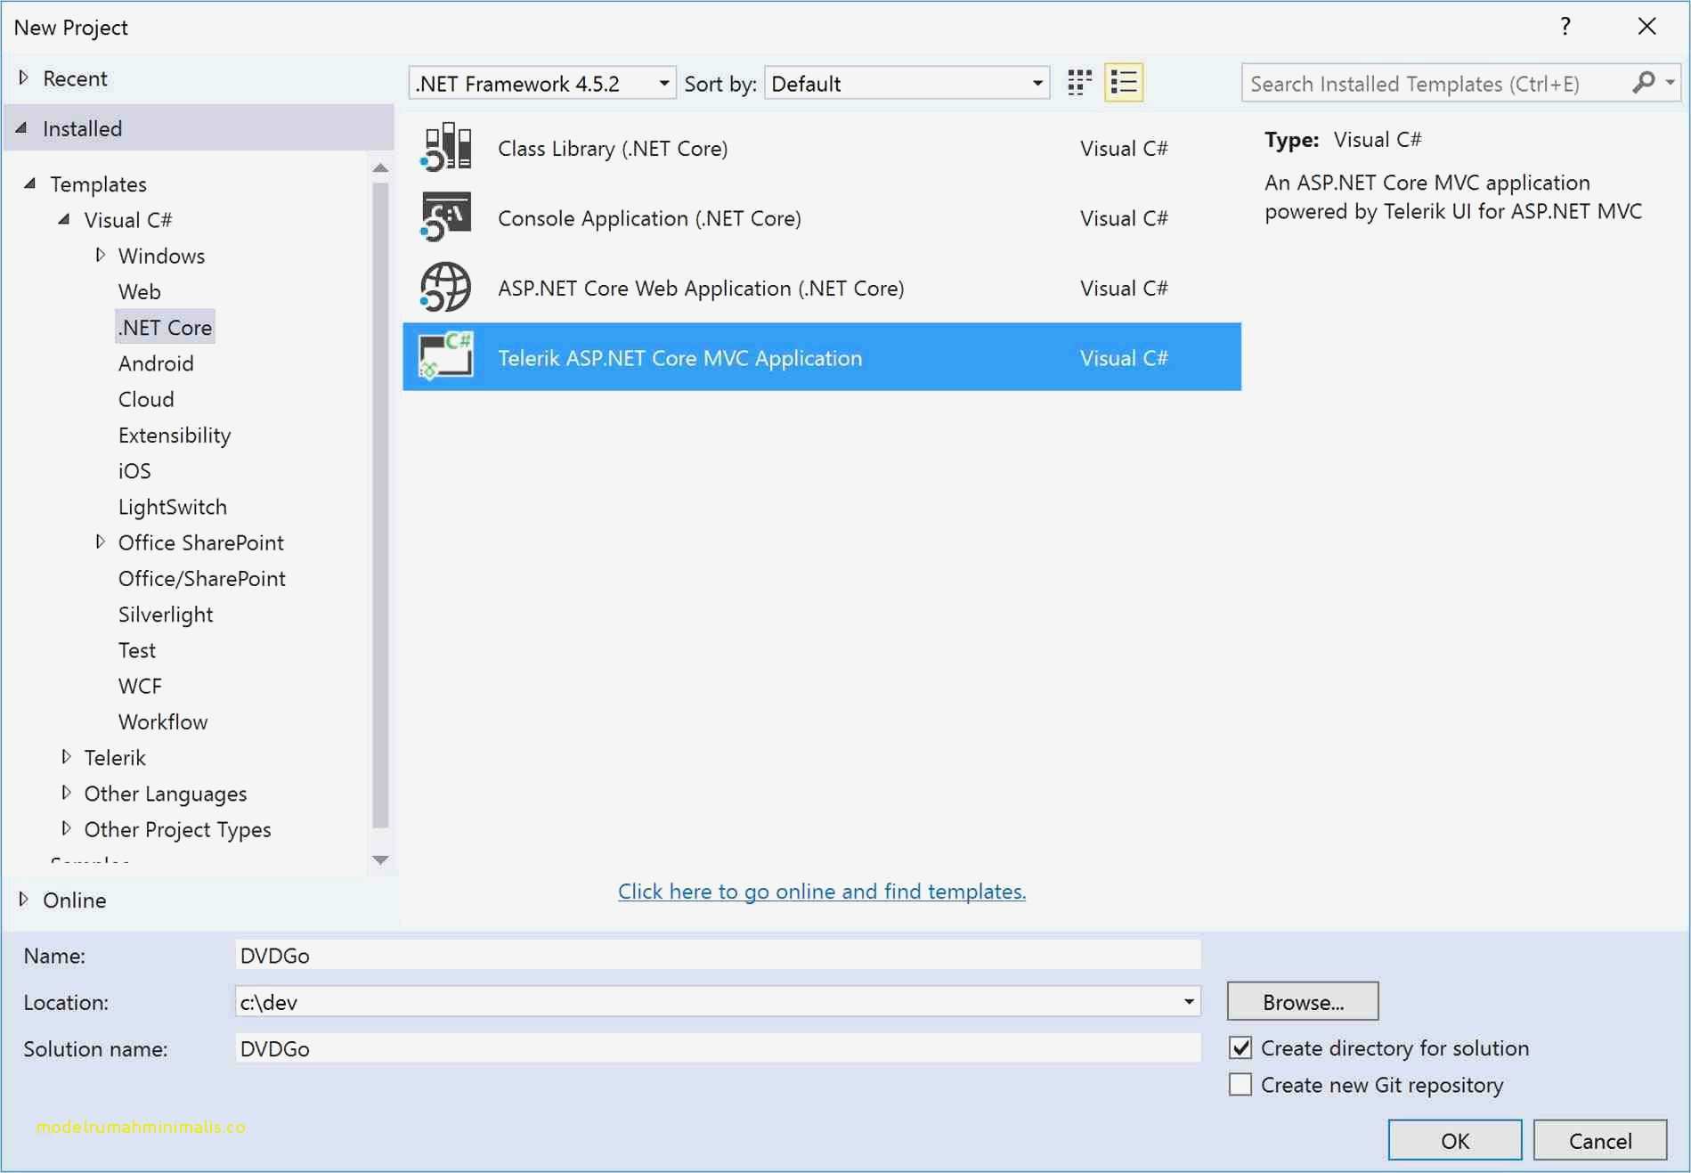Select the Cloud template category
1691x1173 pixels.
(x=146, y=399)
